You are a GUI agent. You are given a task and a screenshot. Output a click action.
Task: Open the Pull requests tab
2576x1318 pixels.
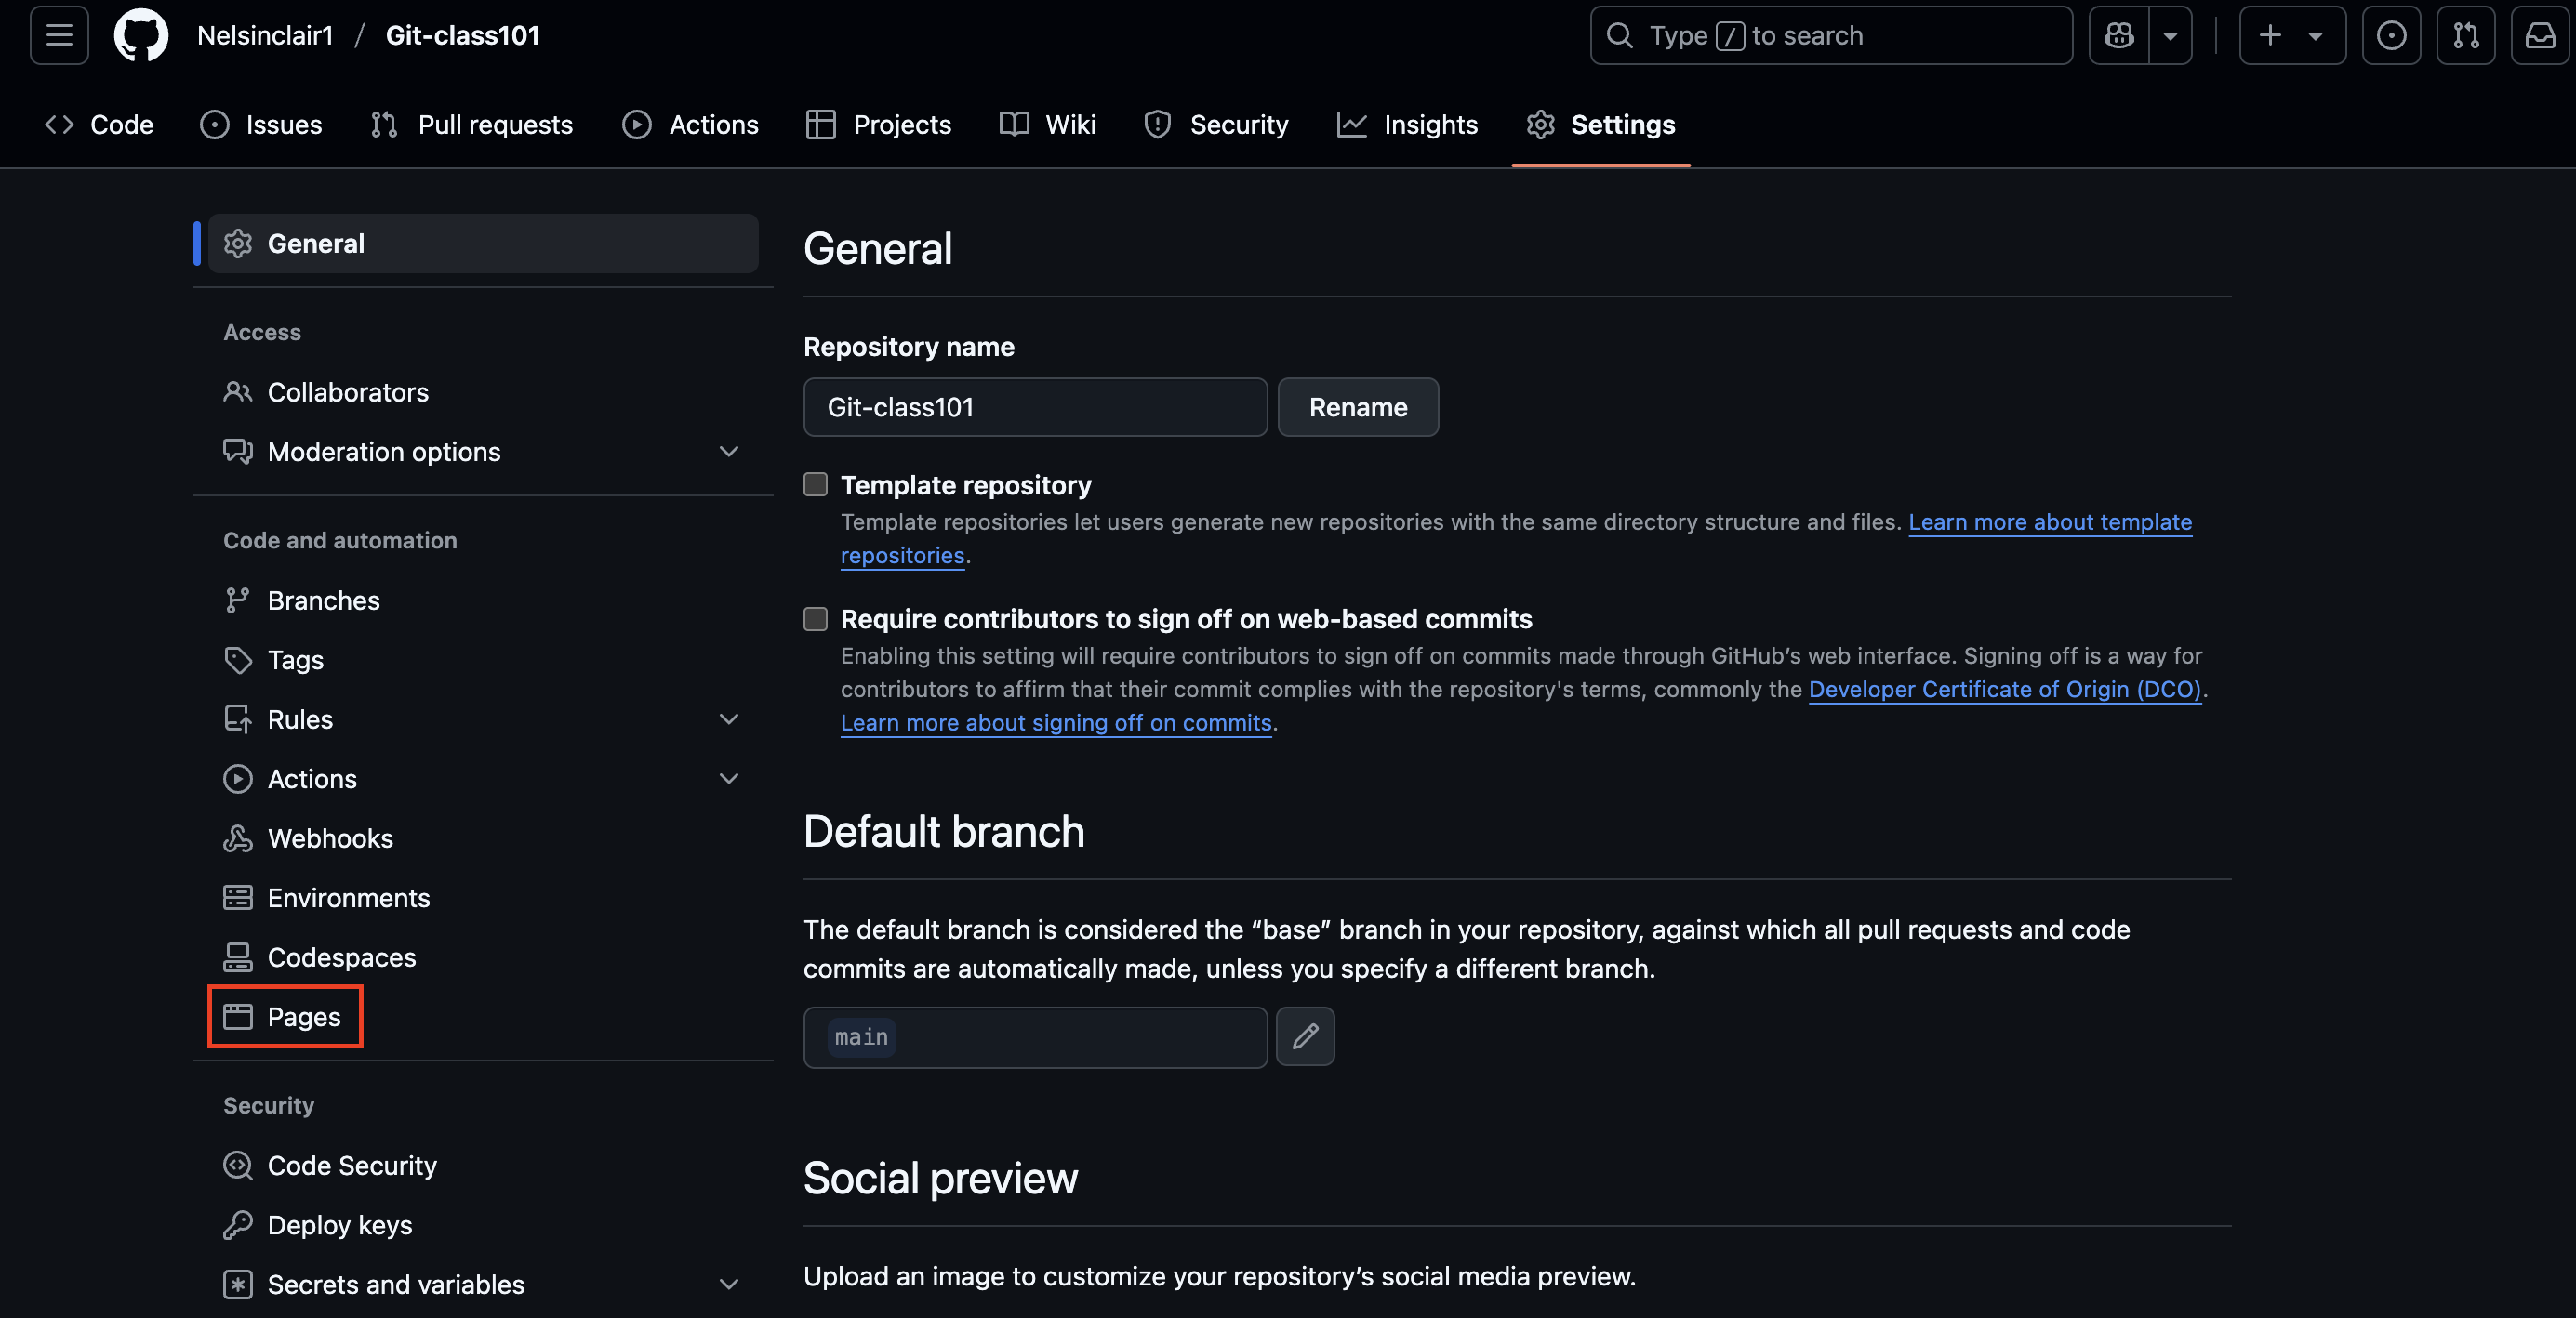point(471,125)
